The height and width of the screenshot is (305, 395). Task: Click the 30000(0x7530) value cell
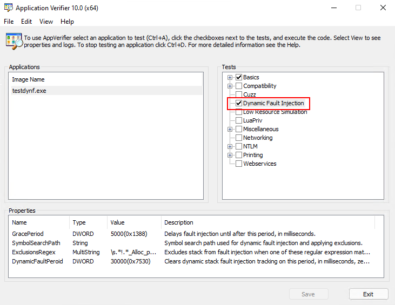(x=130, y=261)
